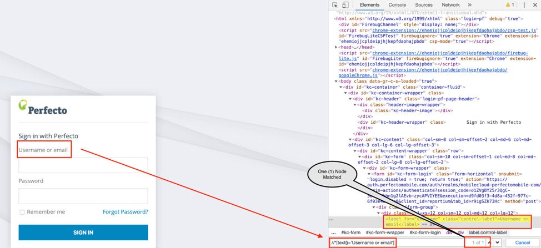Click the 'Sign in with Perfecto' heading
The width and height of the screenshot is (541, 248).
point(48,136)
